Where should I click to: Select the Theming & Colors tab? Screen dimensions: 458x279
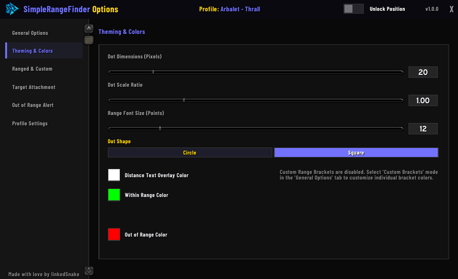click(x=44, y=51)
